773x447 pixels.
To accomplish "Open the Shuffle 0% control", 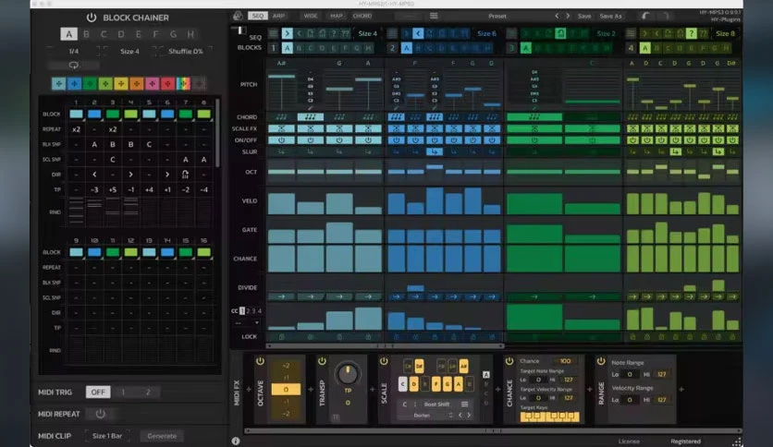I will click(185, 51).
